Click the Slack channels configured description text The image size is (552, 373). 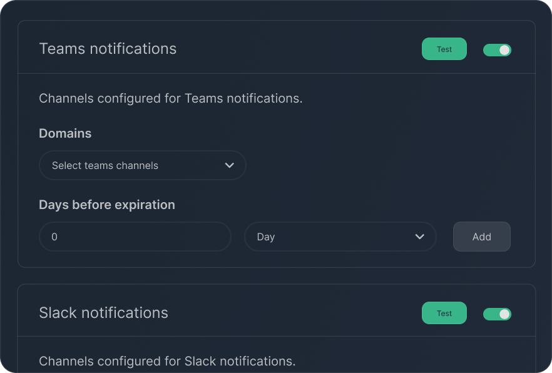tap(166, 361)
